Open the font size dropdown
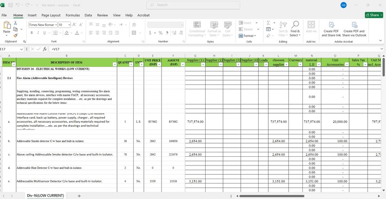This screenshot has width=386, height=199. 69,25
